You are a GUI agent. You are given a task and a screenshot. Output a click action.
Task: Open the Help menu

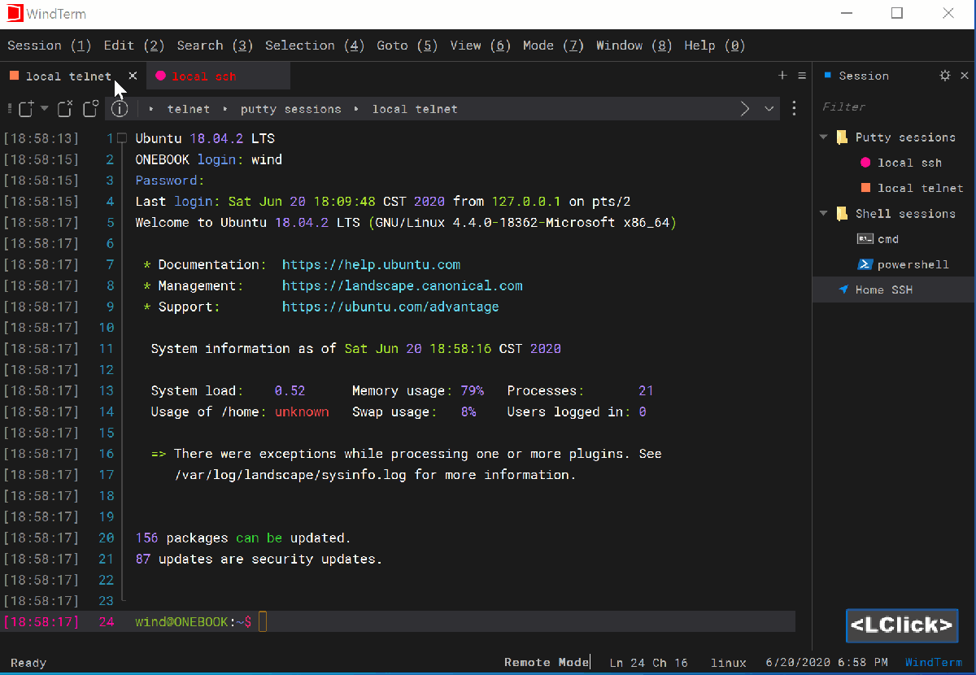pyautogui.click(x=715, y=46)
